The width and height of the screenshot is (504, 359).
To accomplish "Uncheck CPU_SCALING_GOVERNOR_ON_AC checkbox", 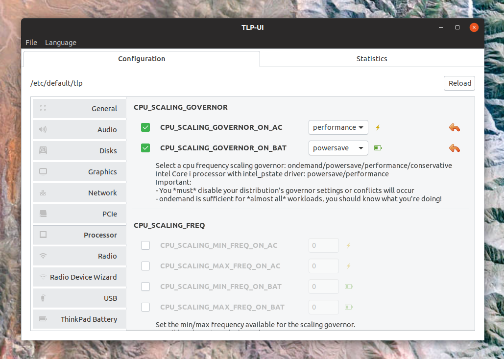I will (x=145, y=127).
